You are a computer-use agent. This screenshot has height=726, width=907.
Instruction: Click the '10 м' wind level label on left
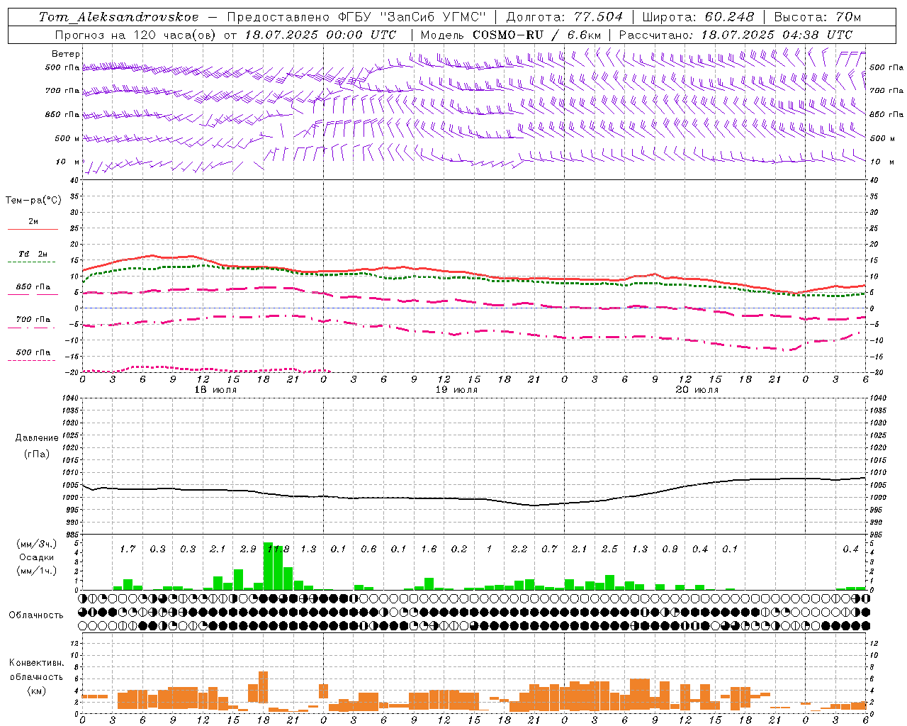(68, 162)
